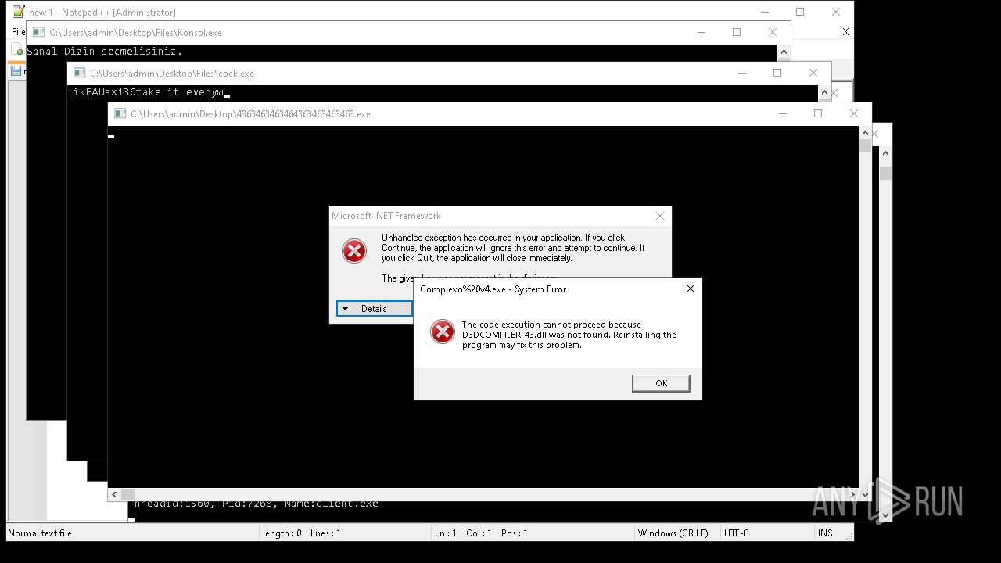Close the cock.exe console window
1001x563 pixels.
(813, 73)
